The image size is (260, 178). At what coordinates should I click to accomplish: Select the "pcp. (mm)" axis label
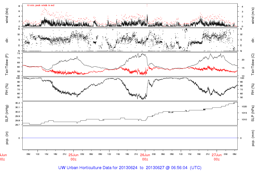253,138
